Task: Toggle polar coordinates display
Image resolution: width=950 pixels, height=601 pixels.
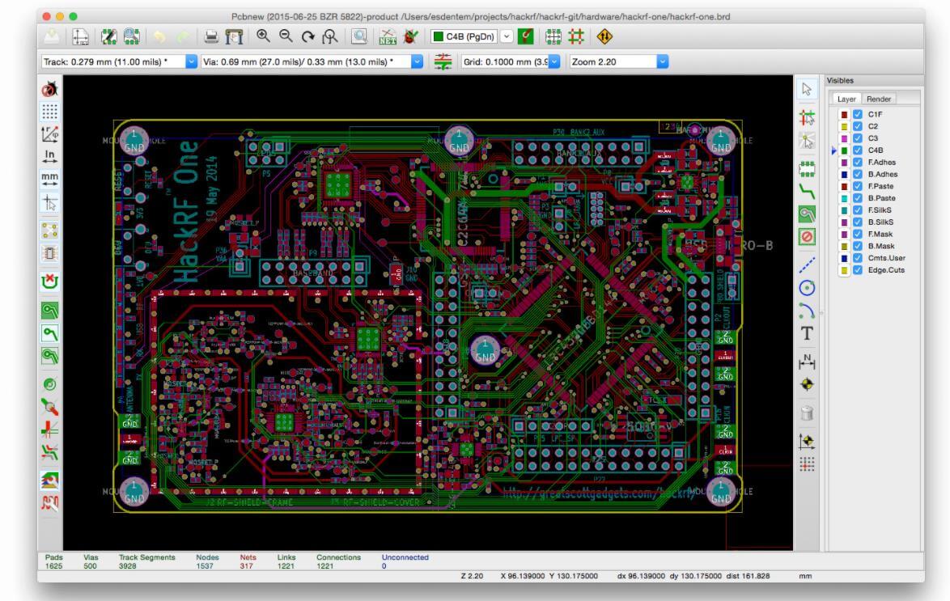Action: (x=49, y=134)
